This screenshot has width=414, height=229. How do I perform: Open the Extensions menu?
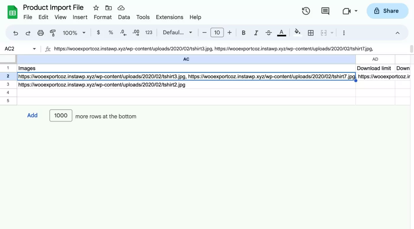point(169,17)
